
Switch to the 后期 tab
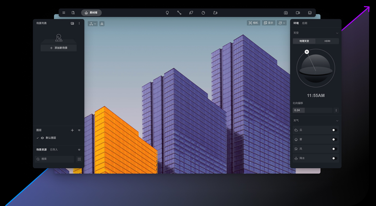pyautogui.click(x=304, y=23)
